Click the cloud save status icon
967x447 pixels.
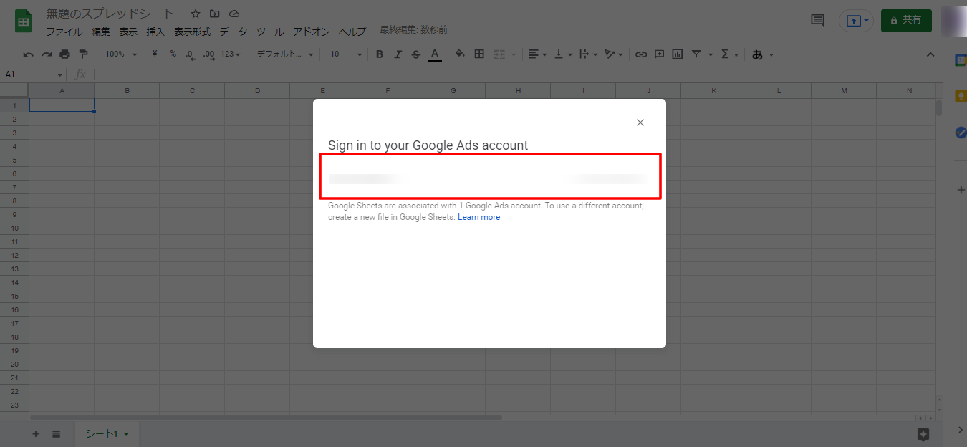pos(234,14)
